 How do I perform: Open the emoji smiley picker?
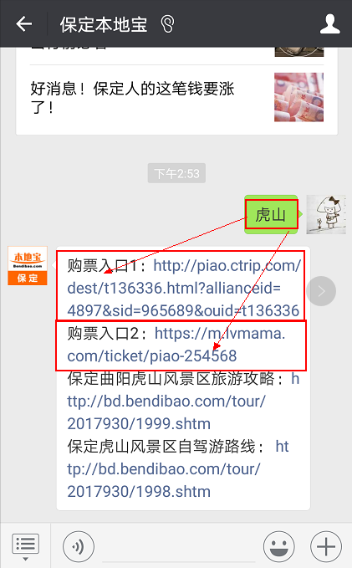pos(279,546)
